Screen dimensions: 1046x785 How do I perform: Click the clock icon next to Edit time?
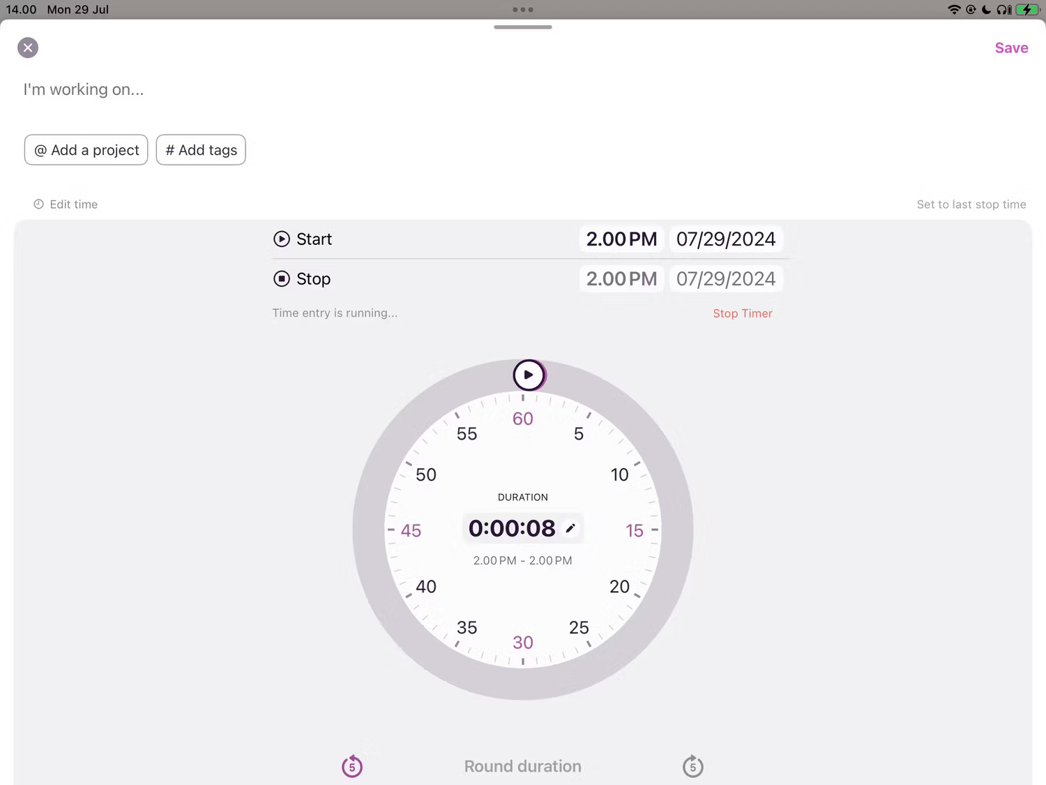pyautogui.click(x=39, y=204)
